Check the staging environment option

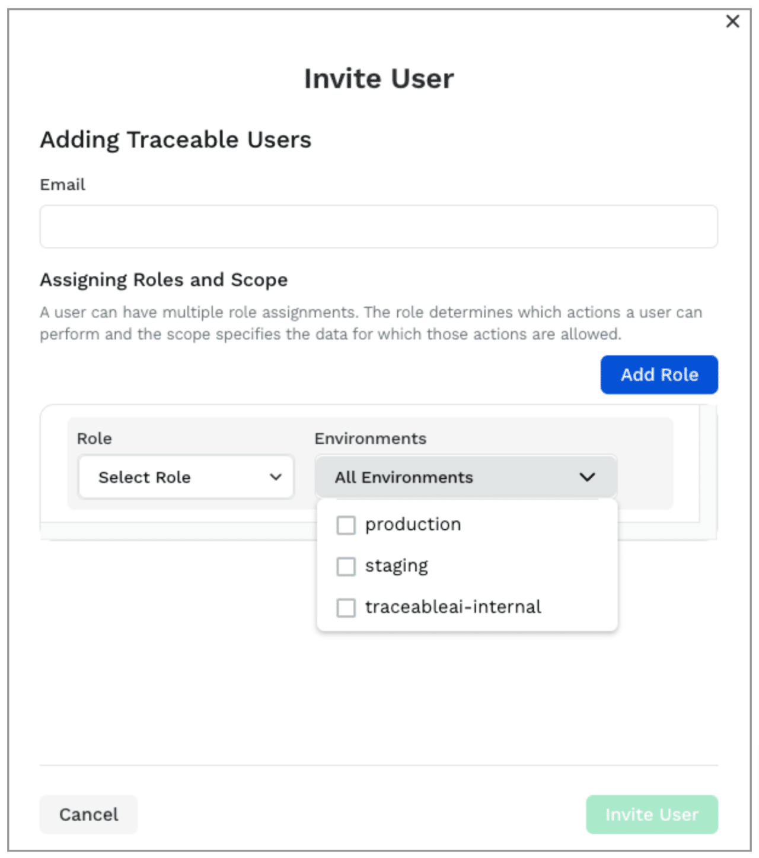346,567
